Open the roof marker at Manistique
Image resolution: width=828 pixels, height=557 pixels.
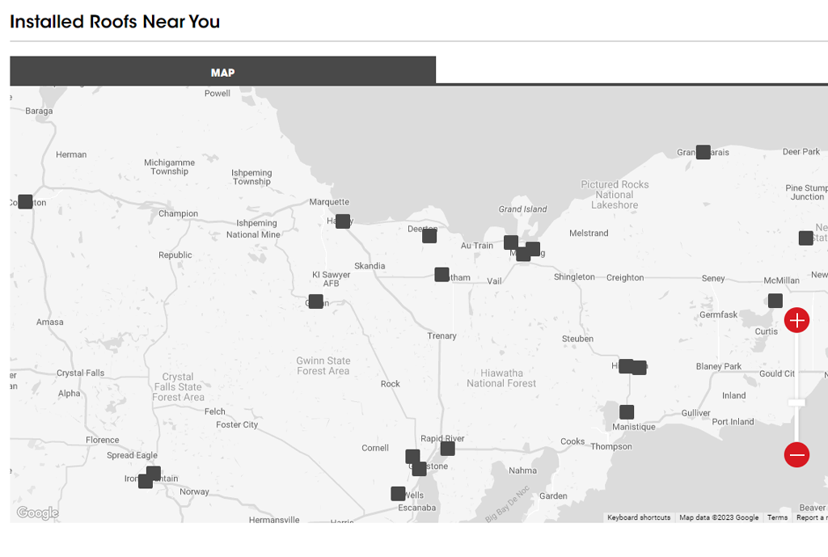pos(627,412)
